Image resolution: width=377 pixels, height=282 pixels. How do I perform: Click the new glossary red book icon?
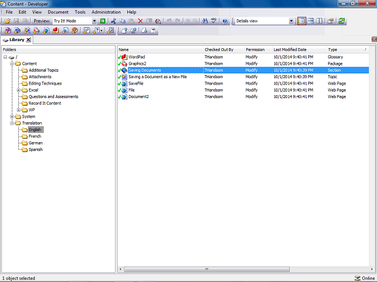pyautogui.click(x=56, y=31)
